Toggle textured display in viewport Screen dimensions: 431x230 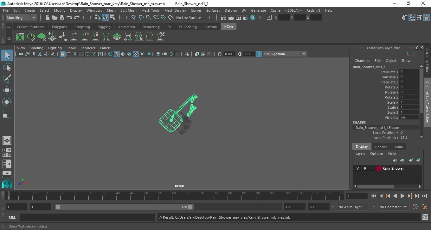[136, 54]
